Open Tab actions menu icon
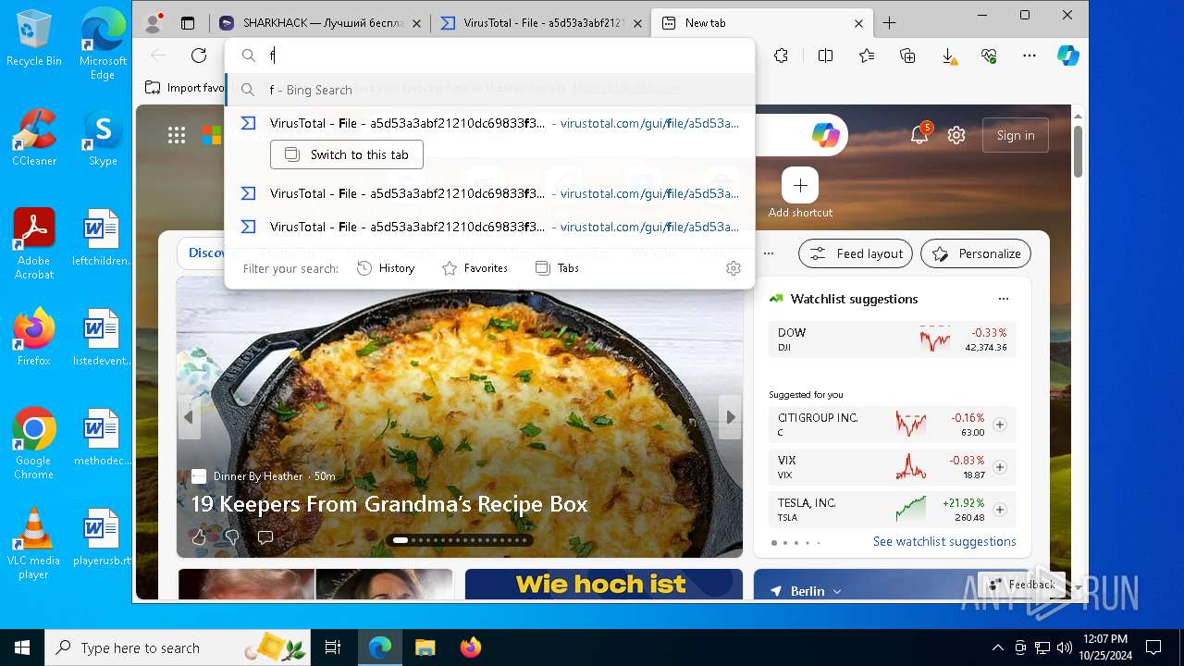The image size is (1184, 666). pos(188,23)
